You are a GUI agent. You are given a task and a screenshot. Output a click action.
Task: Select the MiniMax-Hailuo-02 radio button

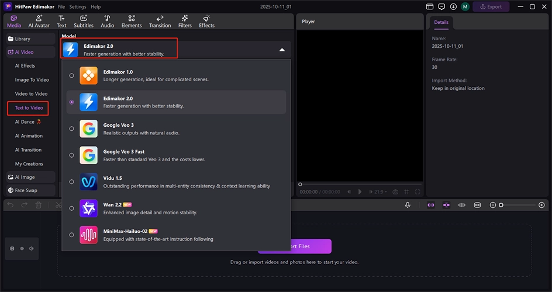point(71,235)
